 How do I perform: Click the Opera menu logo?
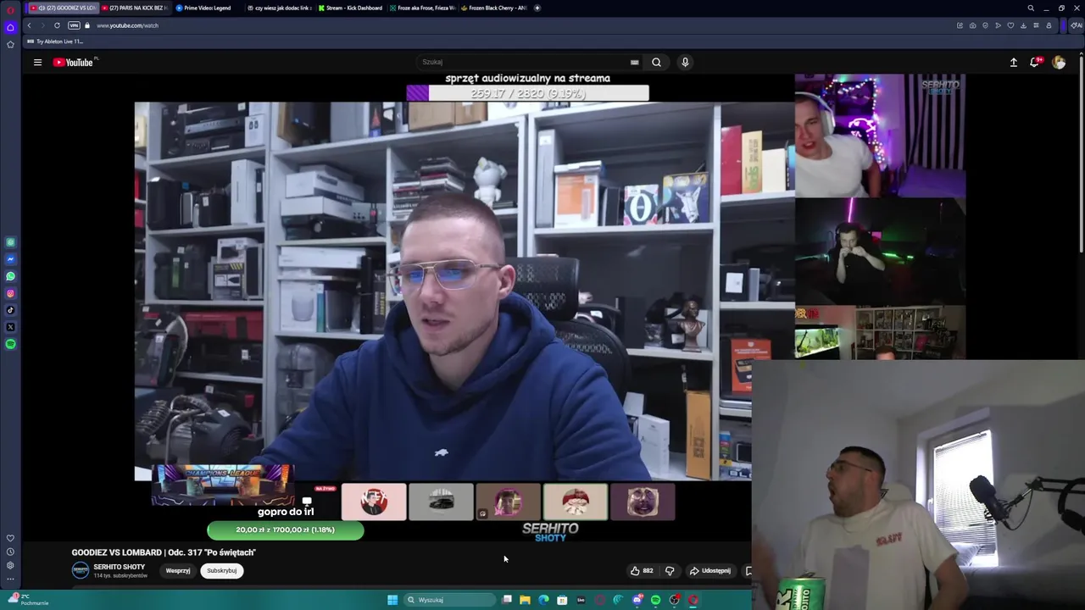click(x=10, y=8)
